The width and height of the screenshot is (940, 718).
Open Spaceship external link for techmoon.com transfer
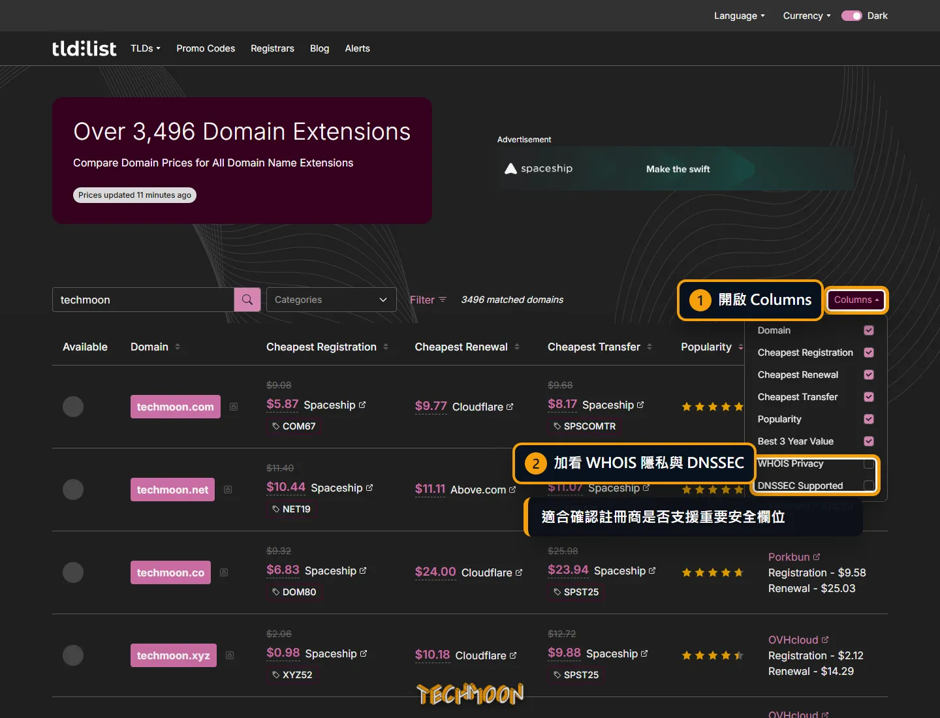click(613, 405)
